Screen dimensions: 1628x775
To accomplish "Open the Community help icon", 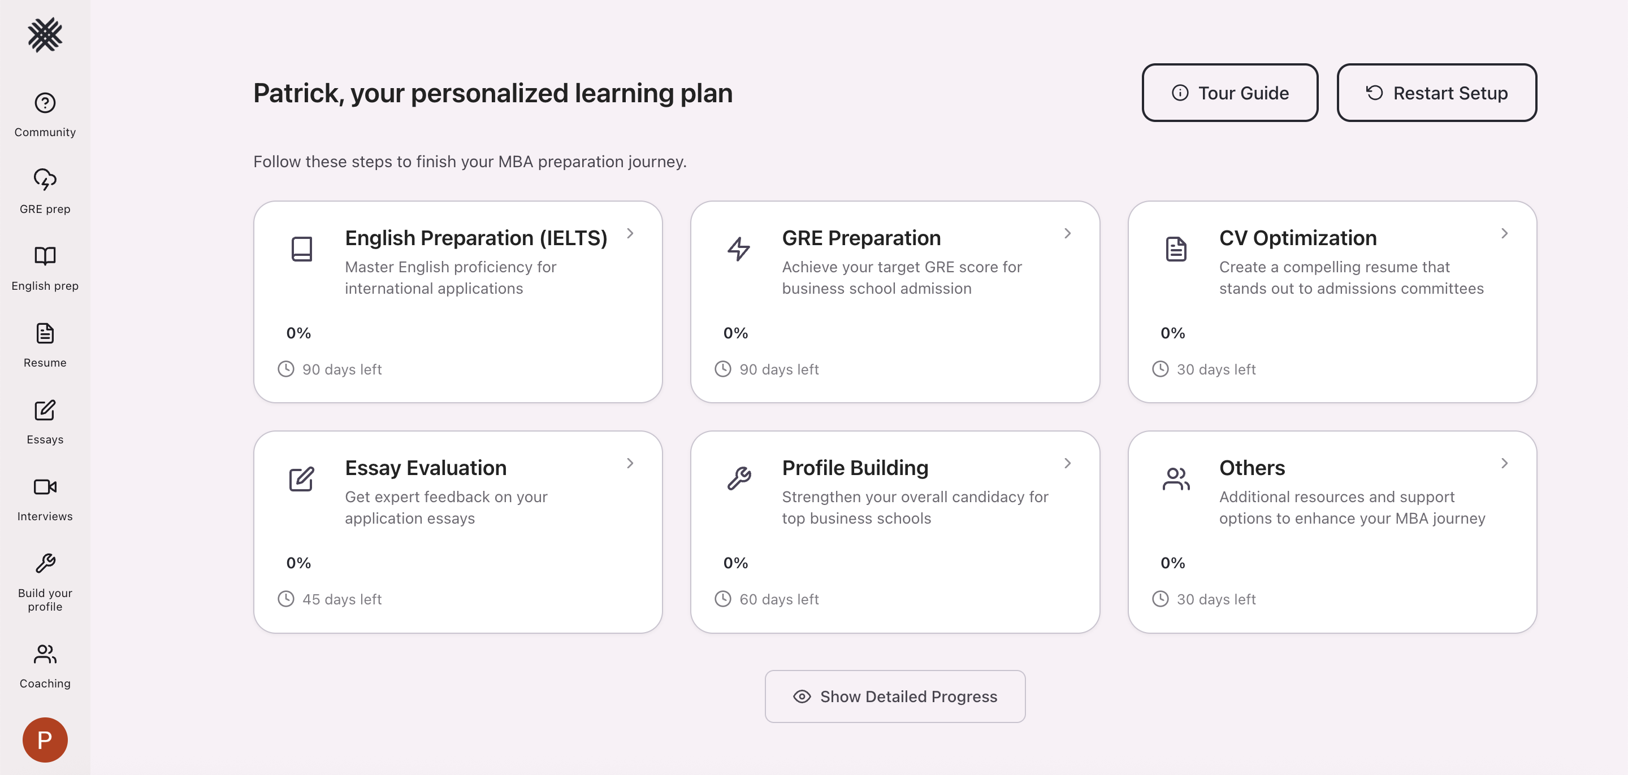I will coord(45,103).
